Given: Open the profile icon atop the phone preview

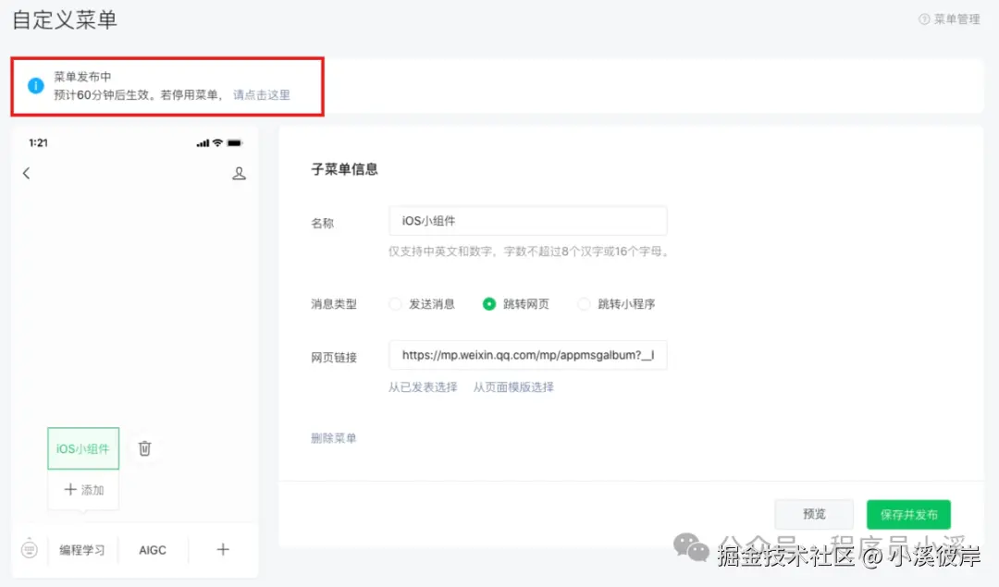Looking at the screenshot, I should click(x=239, y=173).
